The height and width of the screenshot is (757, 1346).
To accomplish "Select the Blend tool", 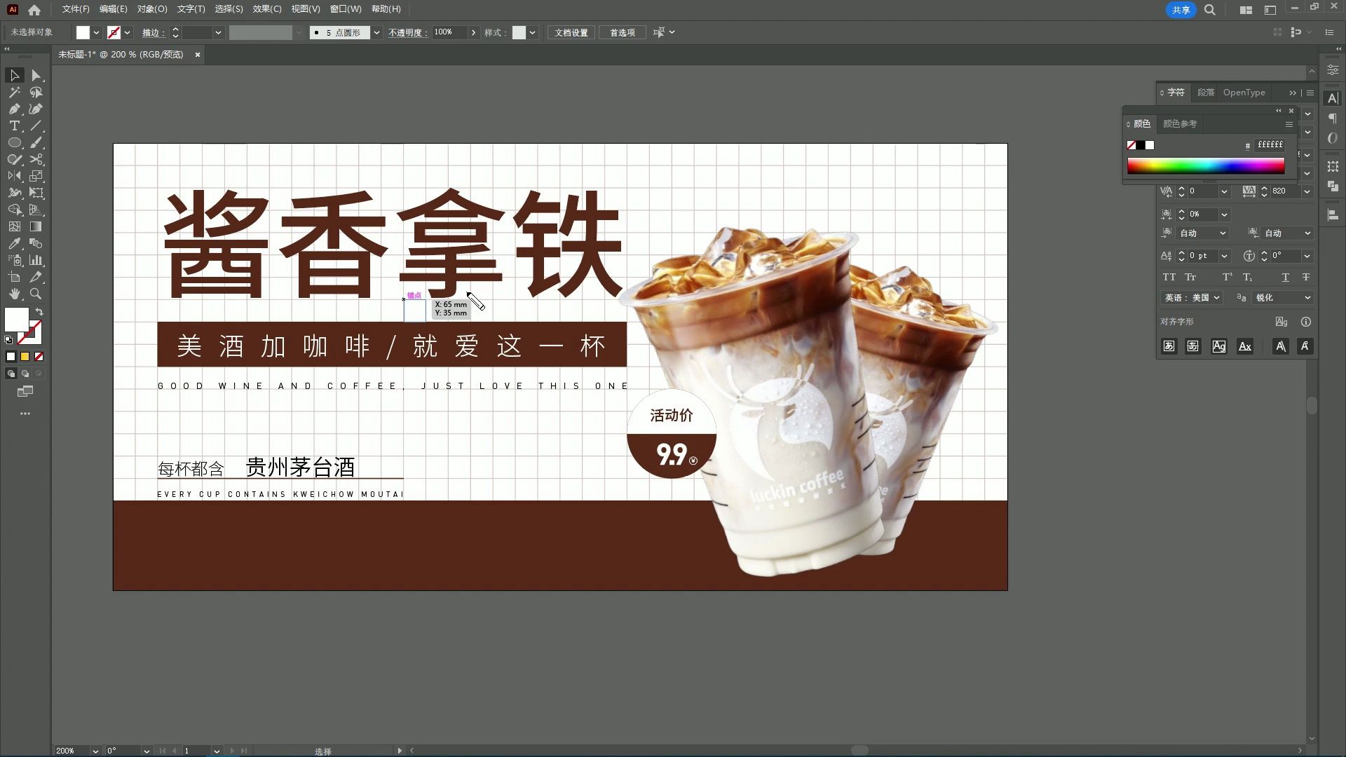I will tap(36, 243).
